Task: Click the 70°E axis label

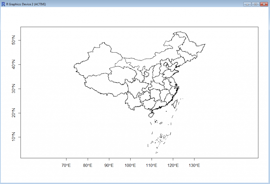Action: 66,165
